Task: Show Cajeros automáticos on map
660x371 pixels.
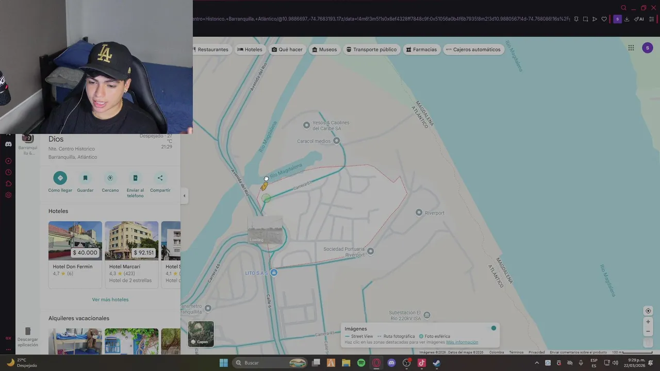Action: (473, 49)
